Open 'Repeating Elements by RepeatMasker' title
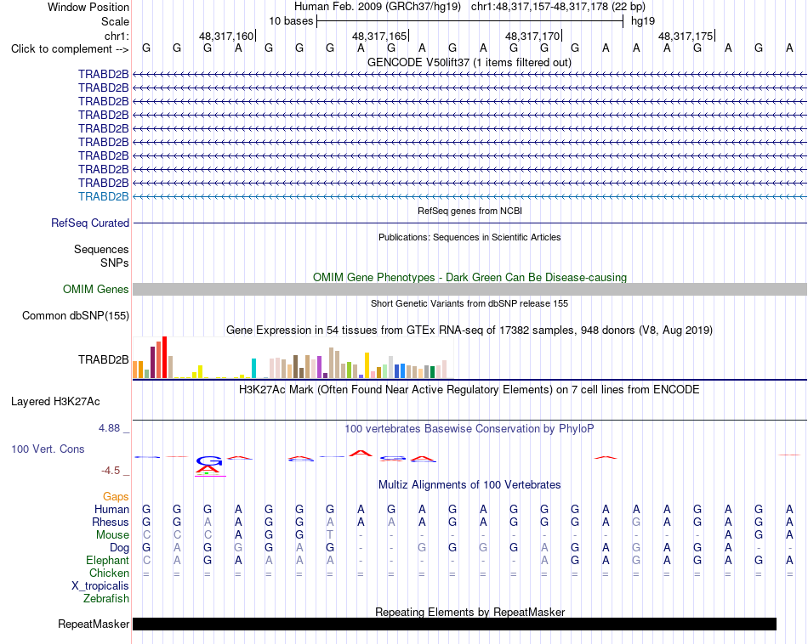Viewport: 808px width, 644px height. (x=469, y=612)
